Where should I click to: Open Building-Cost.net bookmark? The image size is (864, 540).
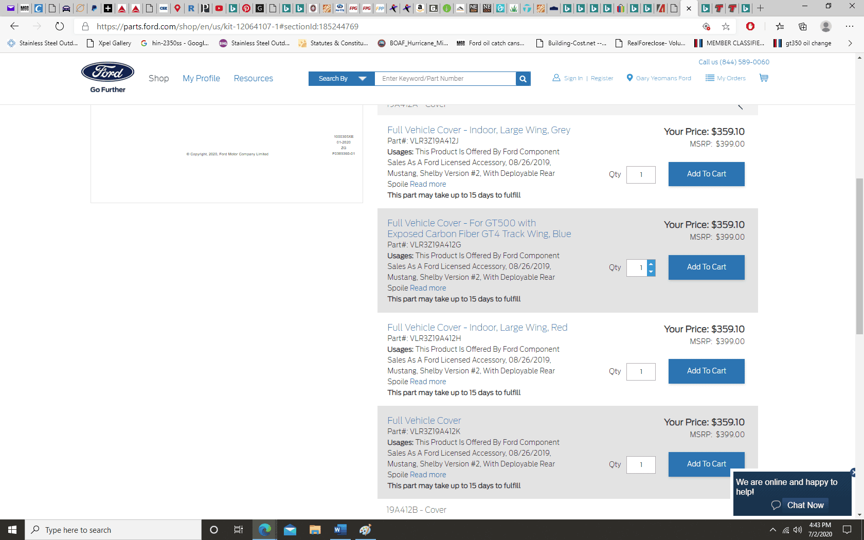(571, 43)
